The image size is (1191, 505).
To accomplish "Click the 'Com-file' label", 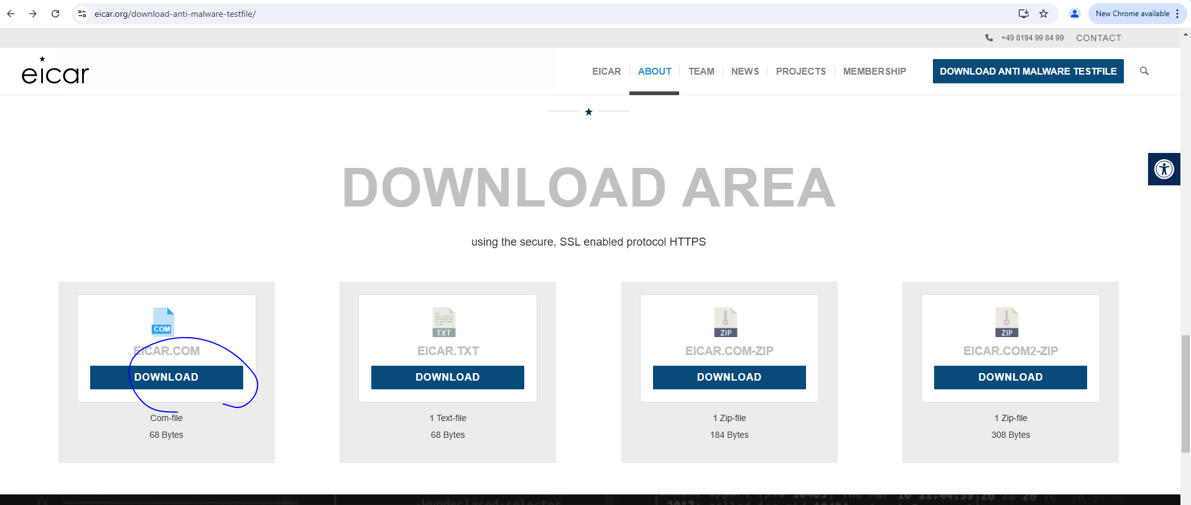I will [167, 418].
